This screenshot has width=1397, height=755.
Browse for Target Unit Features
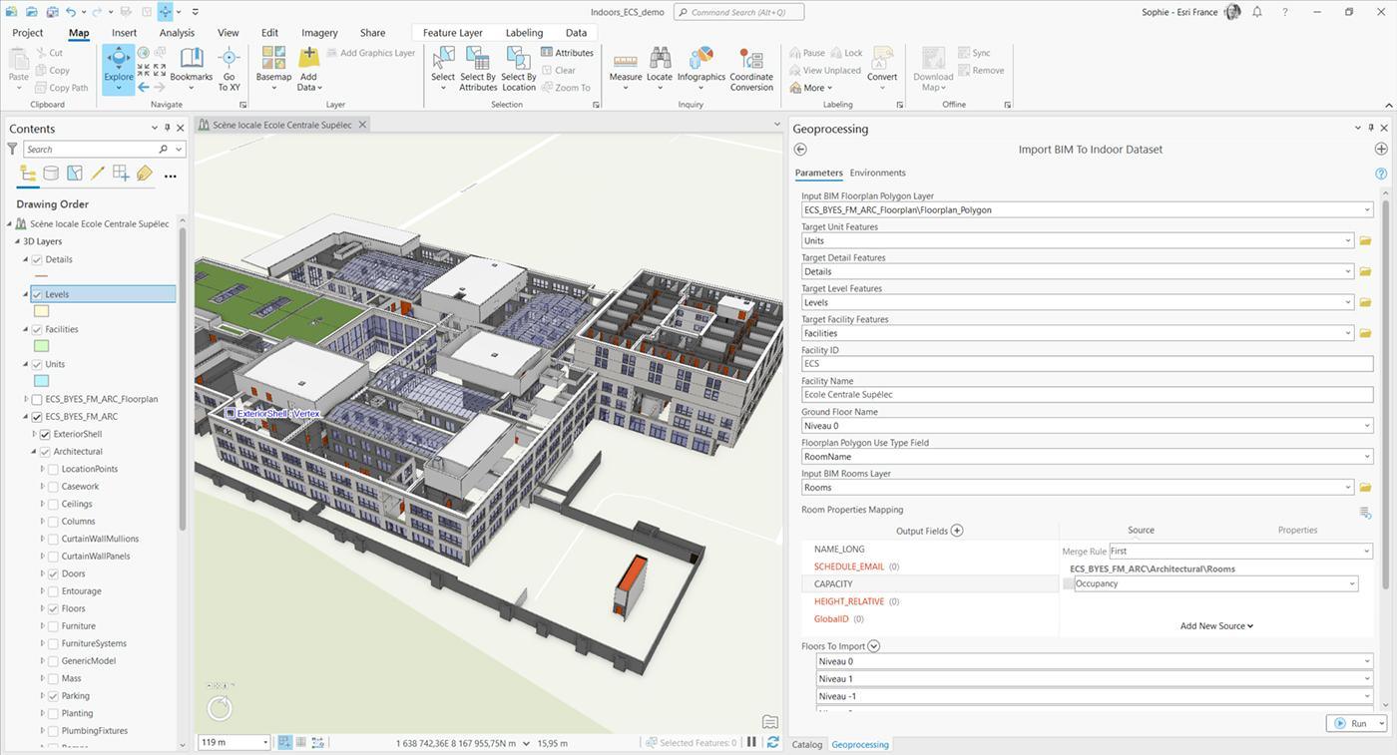point(1365,241)
